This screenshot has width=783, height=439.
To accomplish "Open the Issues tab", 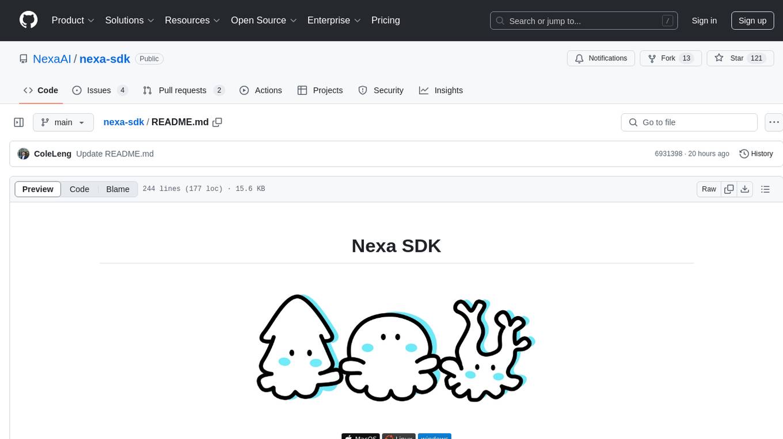I will click(100, 90).
